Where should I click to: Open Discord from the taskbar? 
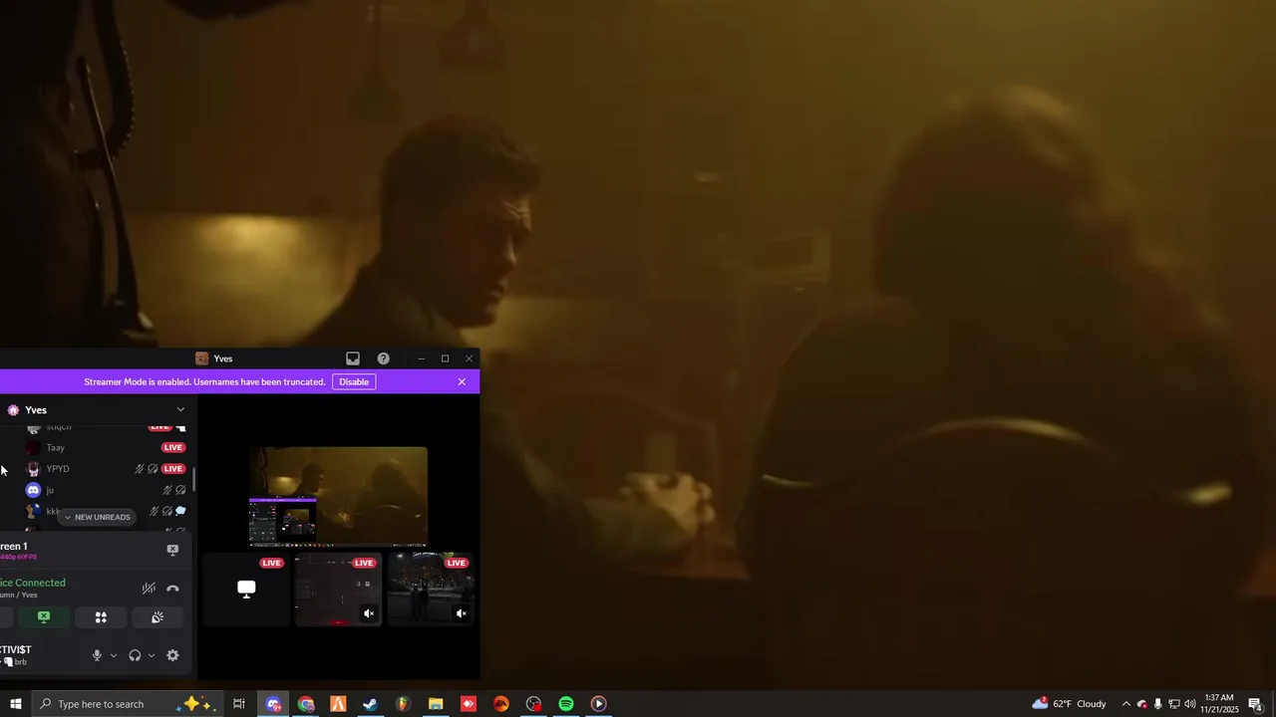click(273, 704)
